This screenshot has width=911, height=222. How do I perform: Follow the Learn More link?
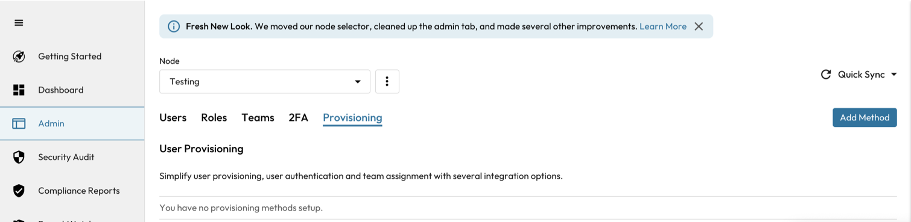tap(663, 26)
